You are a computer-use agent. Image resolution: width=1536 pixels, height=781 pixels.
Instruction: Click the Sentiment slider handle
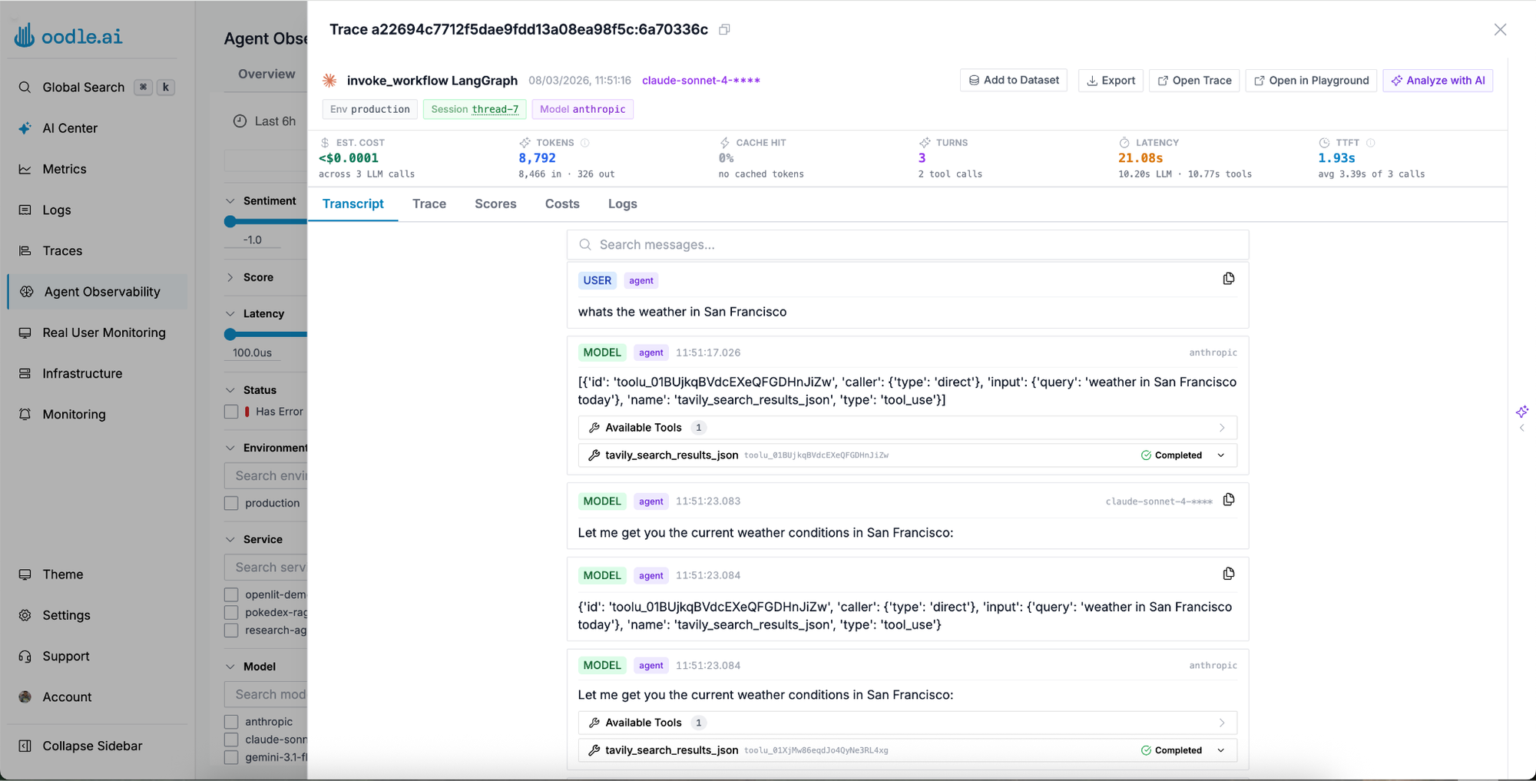pos(230,221)
